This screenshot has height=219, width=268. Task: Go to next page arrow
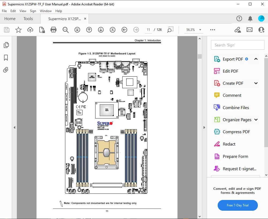(101, 30)
